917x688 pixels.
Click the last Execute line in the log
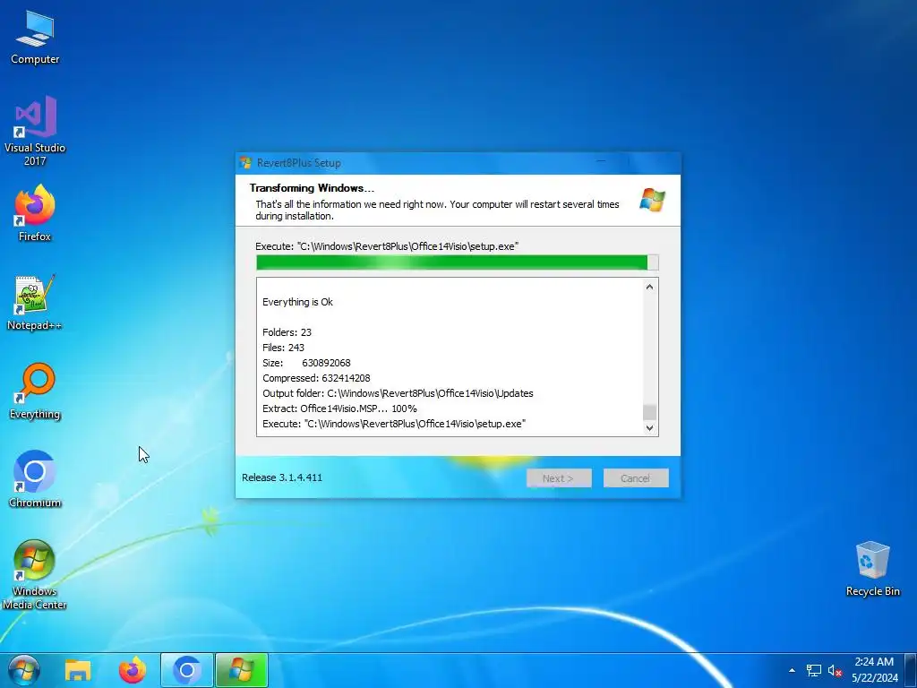pyautogui.click(x=394, y=424)
